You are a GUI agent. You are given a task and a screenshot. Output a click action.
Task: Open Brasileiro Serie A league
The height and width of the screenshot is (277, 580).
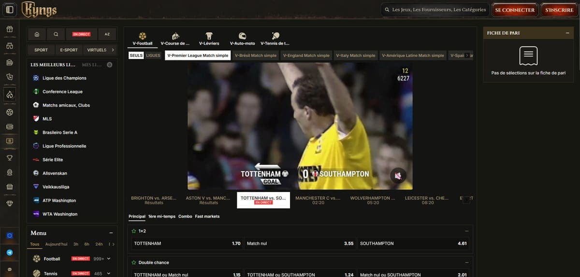point(72,132)
